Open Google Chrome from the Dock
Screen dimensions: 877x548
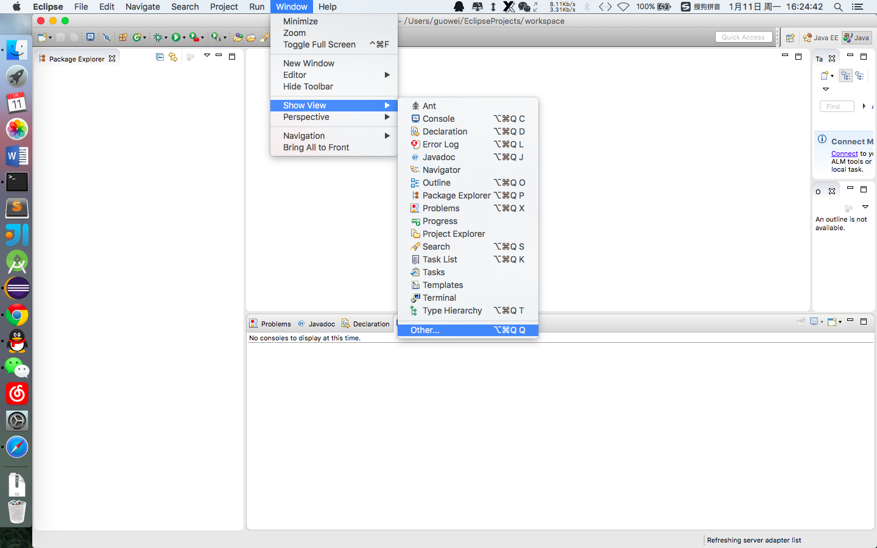[17, 315]
